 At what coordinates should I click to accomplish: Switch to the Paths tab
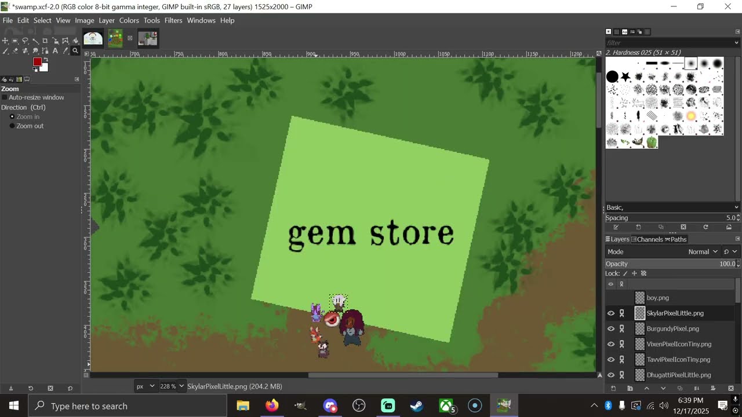pyautogui.click(x=676, y=239)
